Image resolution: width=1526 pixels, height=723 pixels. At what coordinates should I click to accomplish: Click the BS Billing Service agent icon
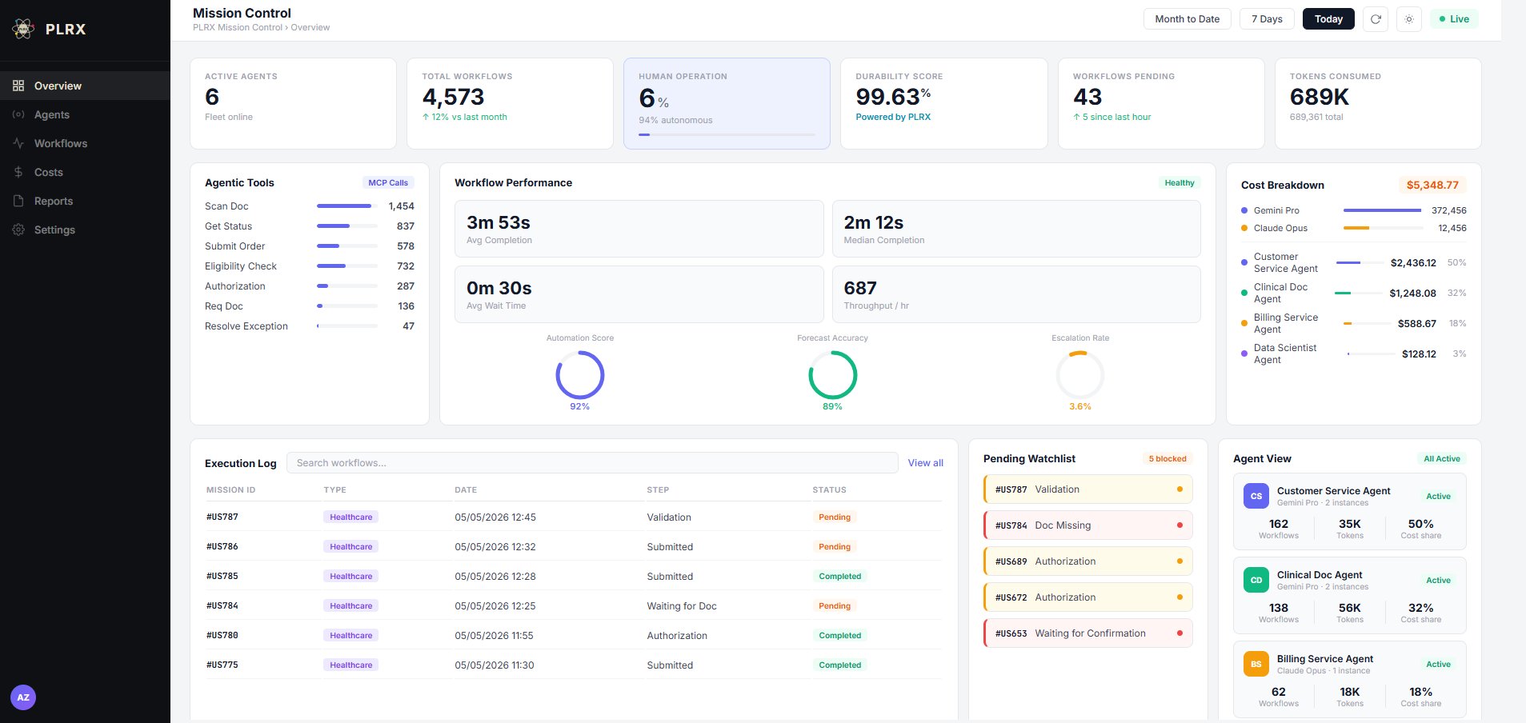point(1256,664)
